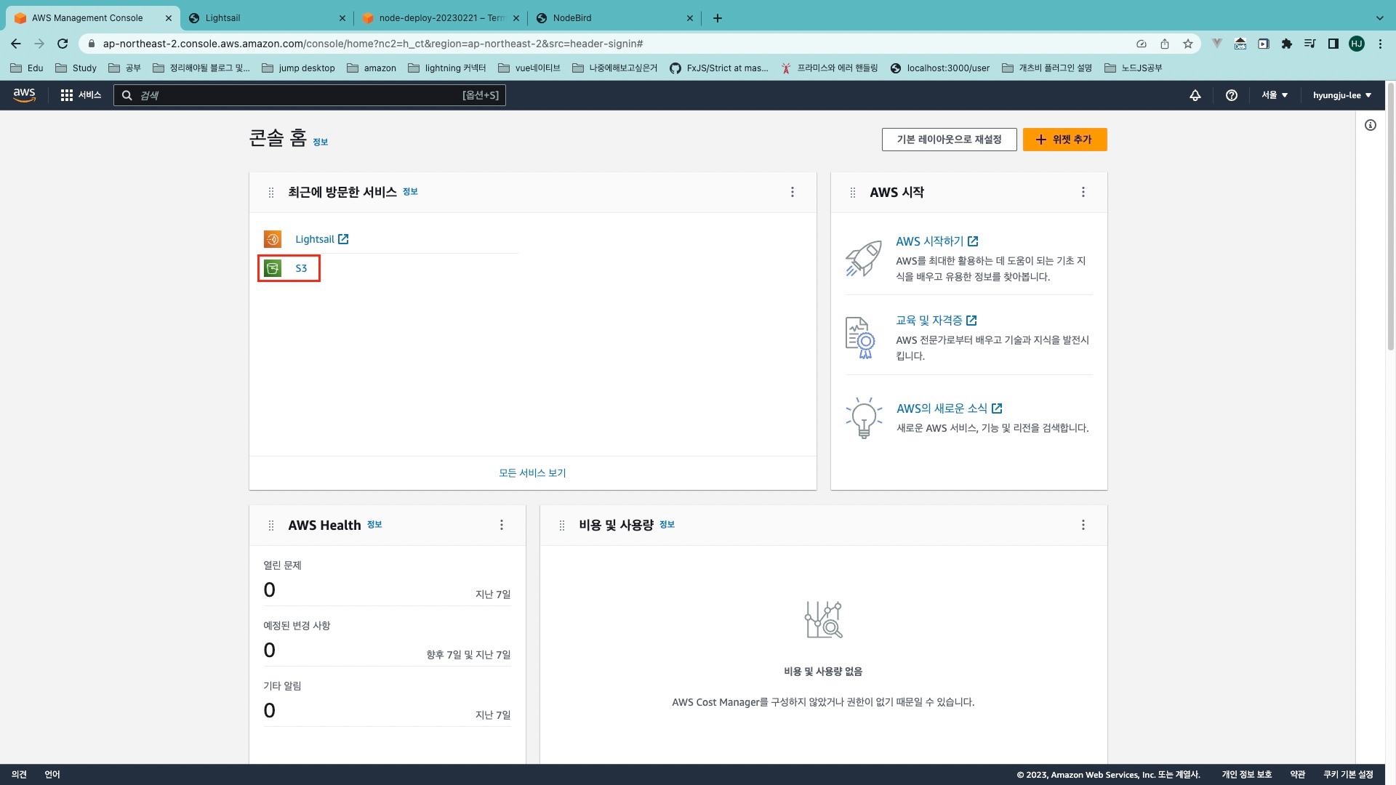
Task: Click 모든 서비스 보기 link
Action: [532, 473]
